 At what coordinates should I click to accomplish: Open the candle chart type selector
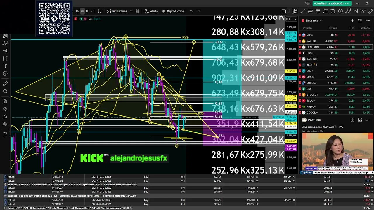click(100, 11)
